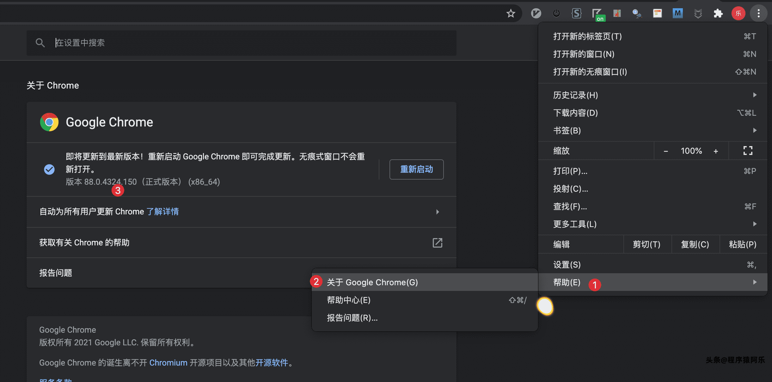The image size is (772, 382).
Task: Open 下载内容(D) from the menu
Action: point(653,113)
